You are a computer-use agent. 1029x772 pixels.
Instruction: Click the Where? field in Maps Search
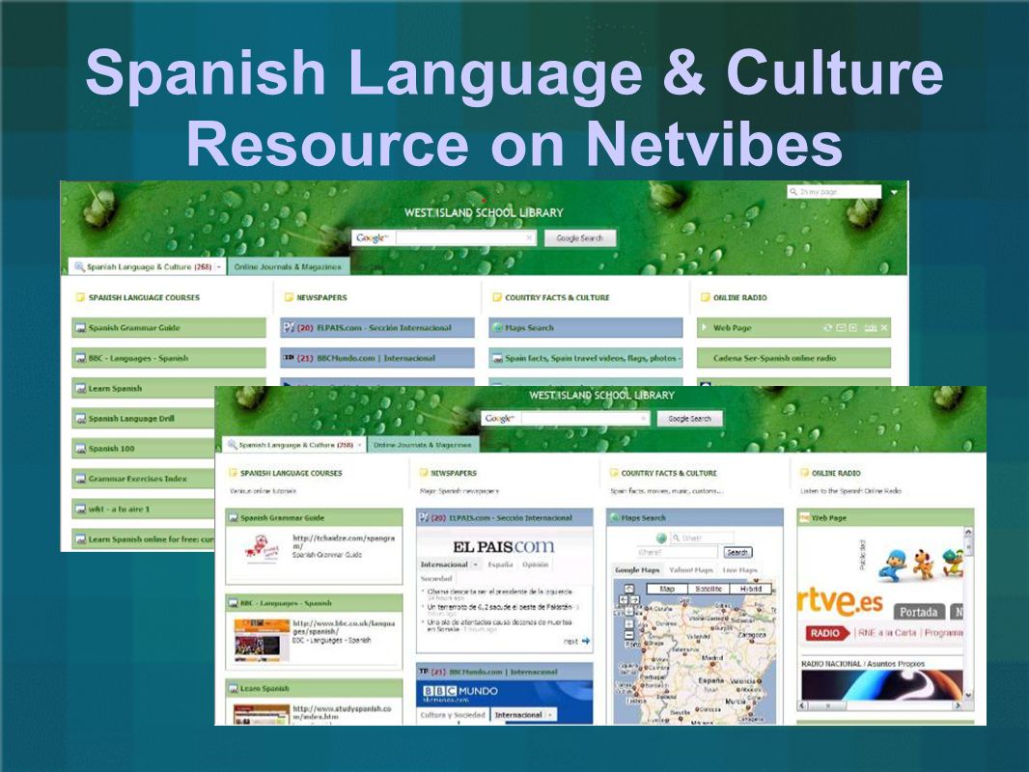678,552
